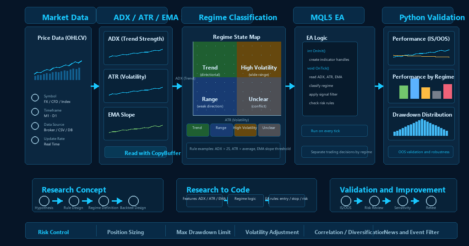This screenshot has height=246, width=469.
Task: Select the Data Source circle
Action: click(35, 126)
